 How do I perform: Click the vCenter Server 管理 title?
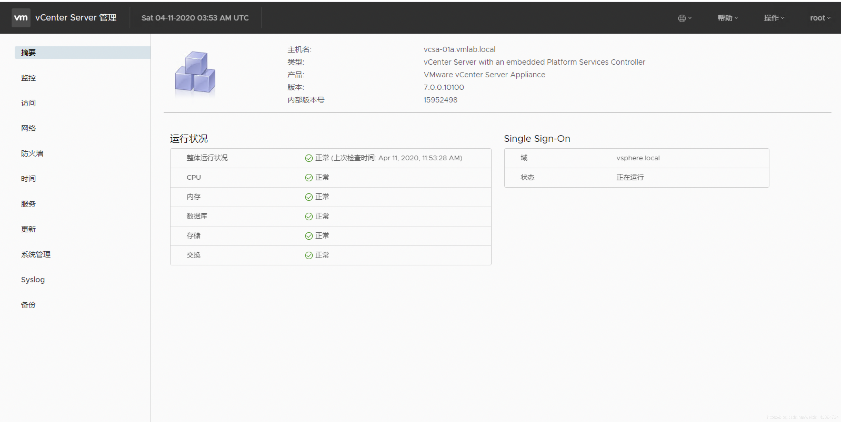tap(76, 18)
